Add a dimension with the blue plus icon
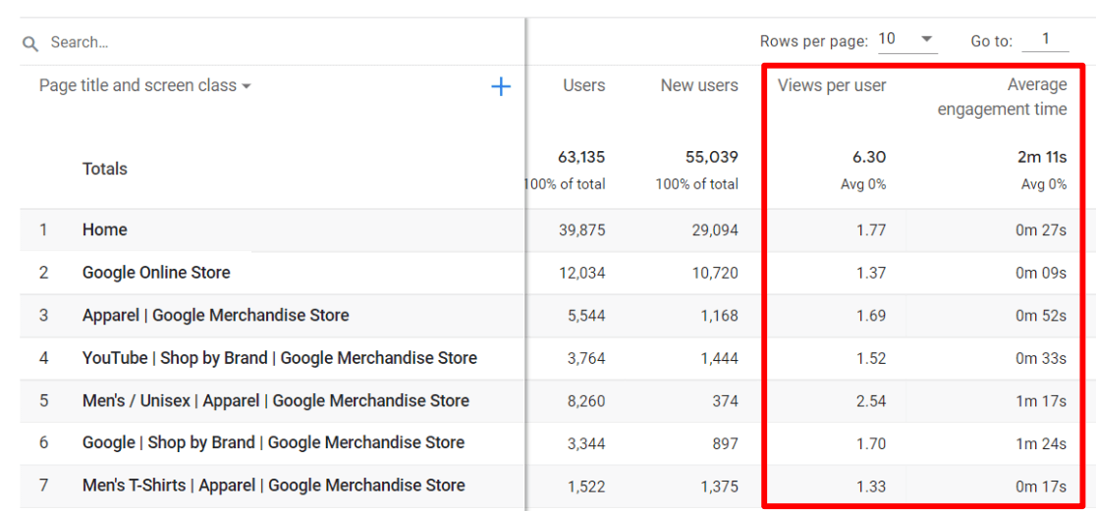1096x511 pixels. click(501, 86)
